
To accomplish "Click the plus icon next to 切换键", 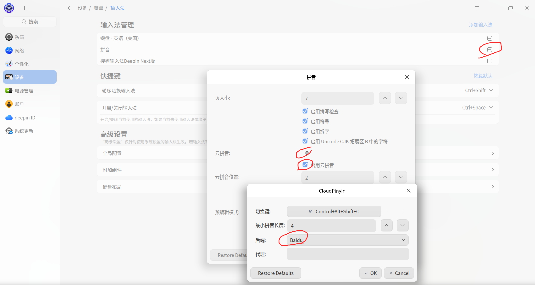I will pos(403,211).
